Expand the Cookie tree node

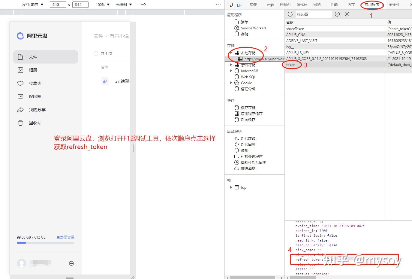coord(231,83)
